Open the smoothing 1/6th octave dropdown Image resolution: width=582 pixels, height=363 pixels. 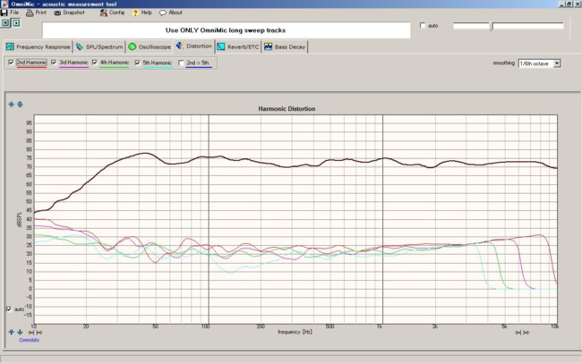pyautogui.click(x=539, y=63)
